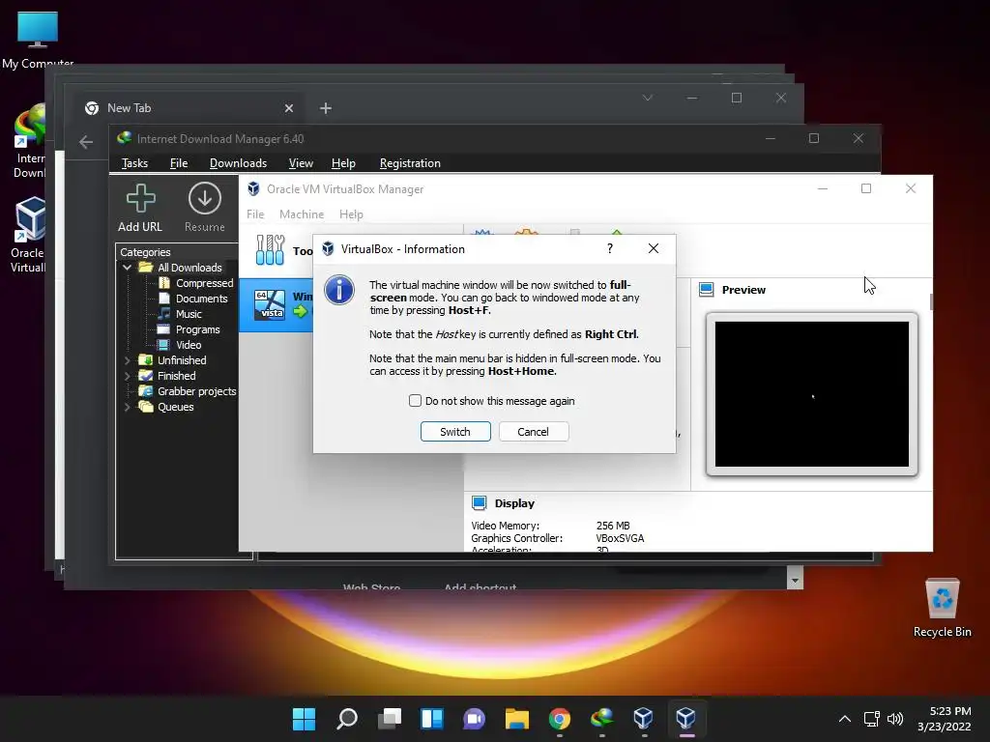The height and width of the screenshot is (742, 990).
Task: Open the Recycle Bin desktop icon
Action: coord(942,608)
